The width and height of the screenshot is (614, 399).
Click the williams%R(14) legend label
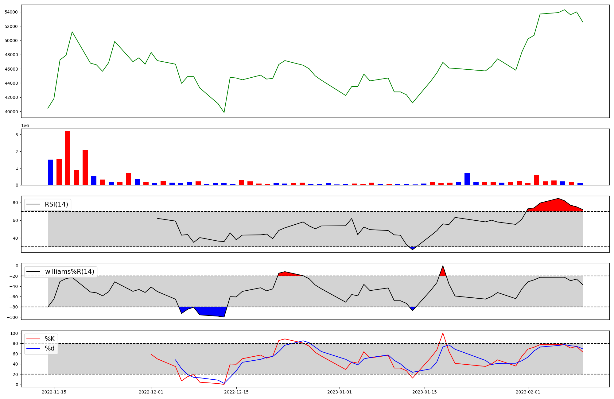pyautogui.click(x=69, y=272)
